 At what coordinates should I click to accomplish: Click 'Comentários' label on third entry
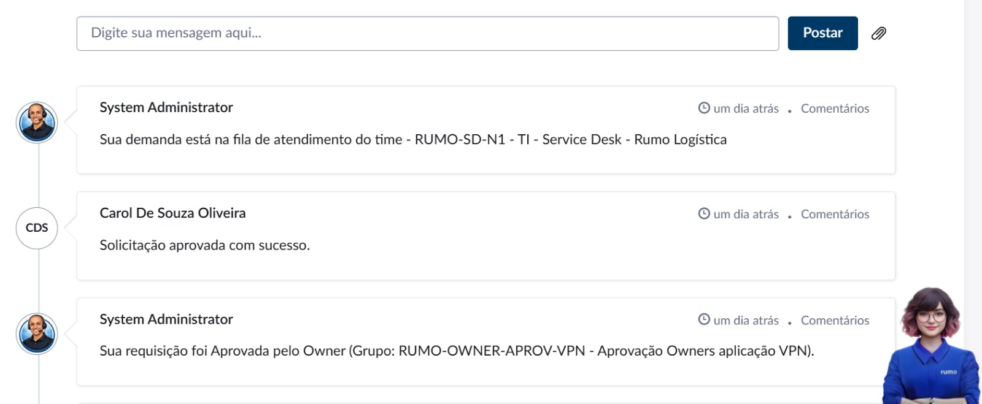[x=835, y=320]
